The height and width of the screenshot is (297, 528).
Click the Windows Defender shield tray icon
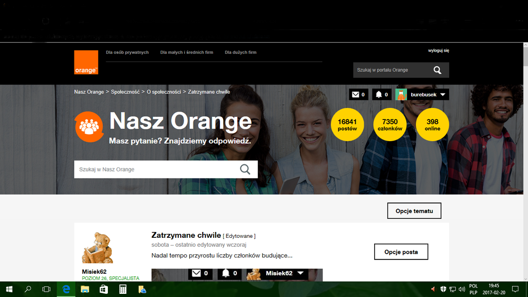click(443, 289)
